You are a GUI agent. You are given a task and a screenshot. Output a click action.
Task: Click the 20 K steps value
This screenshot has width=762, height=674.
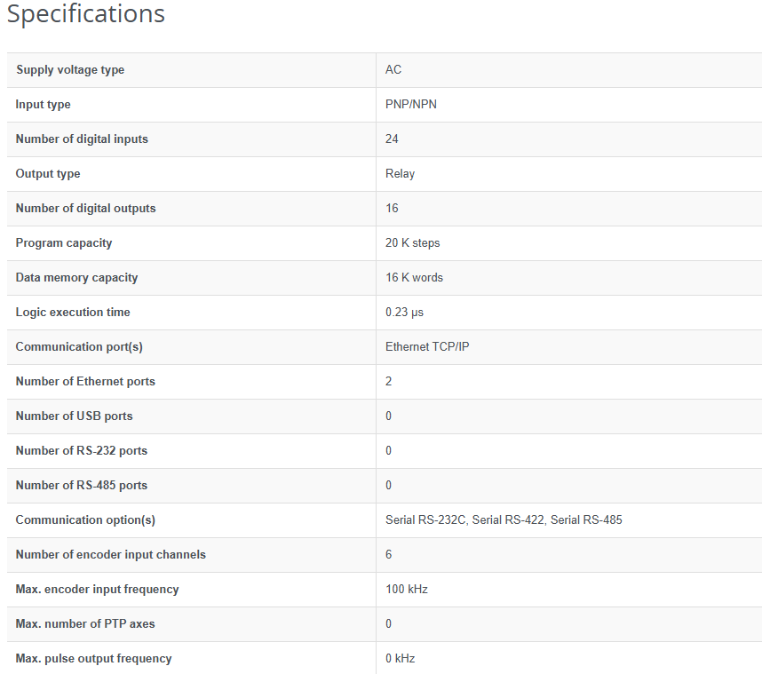click(413, 243)
